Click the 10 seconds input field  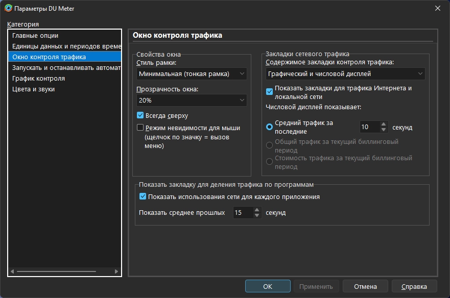point(368,127)
